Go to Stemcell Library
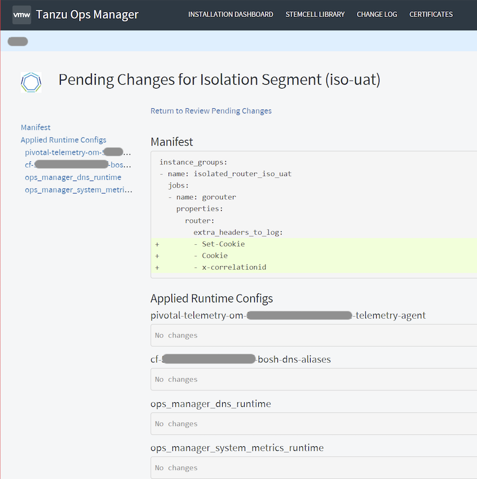This screenshot has height=479, width=477. pyautogui.click(x=315, y=14)
